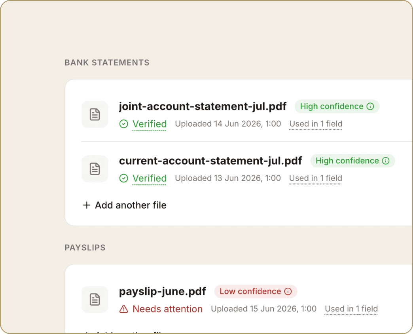The width and height of the screenshot is (413, 334).
Task: Click the plus icon next to Add another file
Action: point(87,205)
